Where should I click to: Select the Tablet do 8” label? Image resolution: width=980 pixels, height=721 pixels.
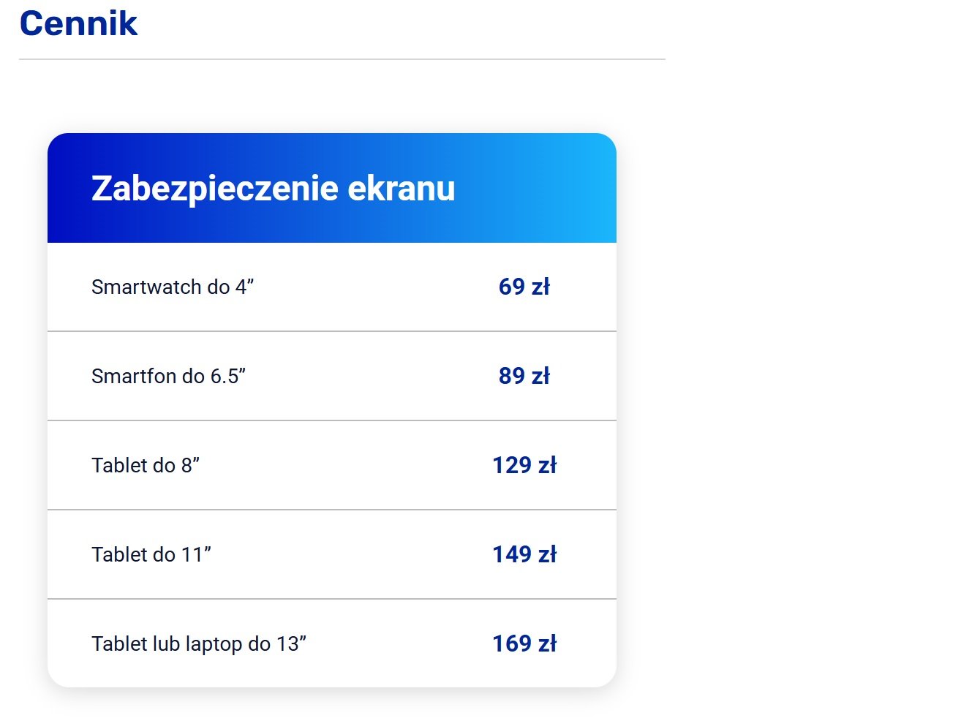tap(146, 465)
